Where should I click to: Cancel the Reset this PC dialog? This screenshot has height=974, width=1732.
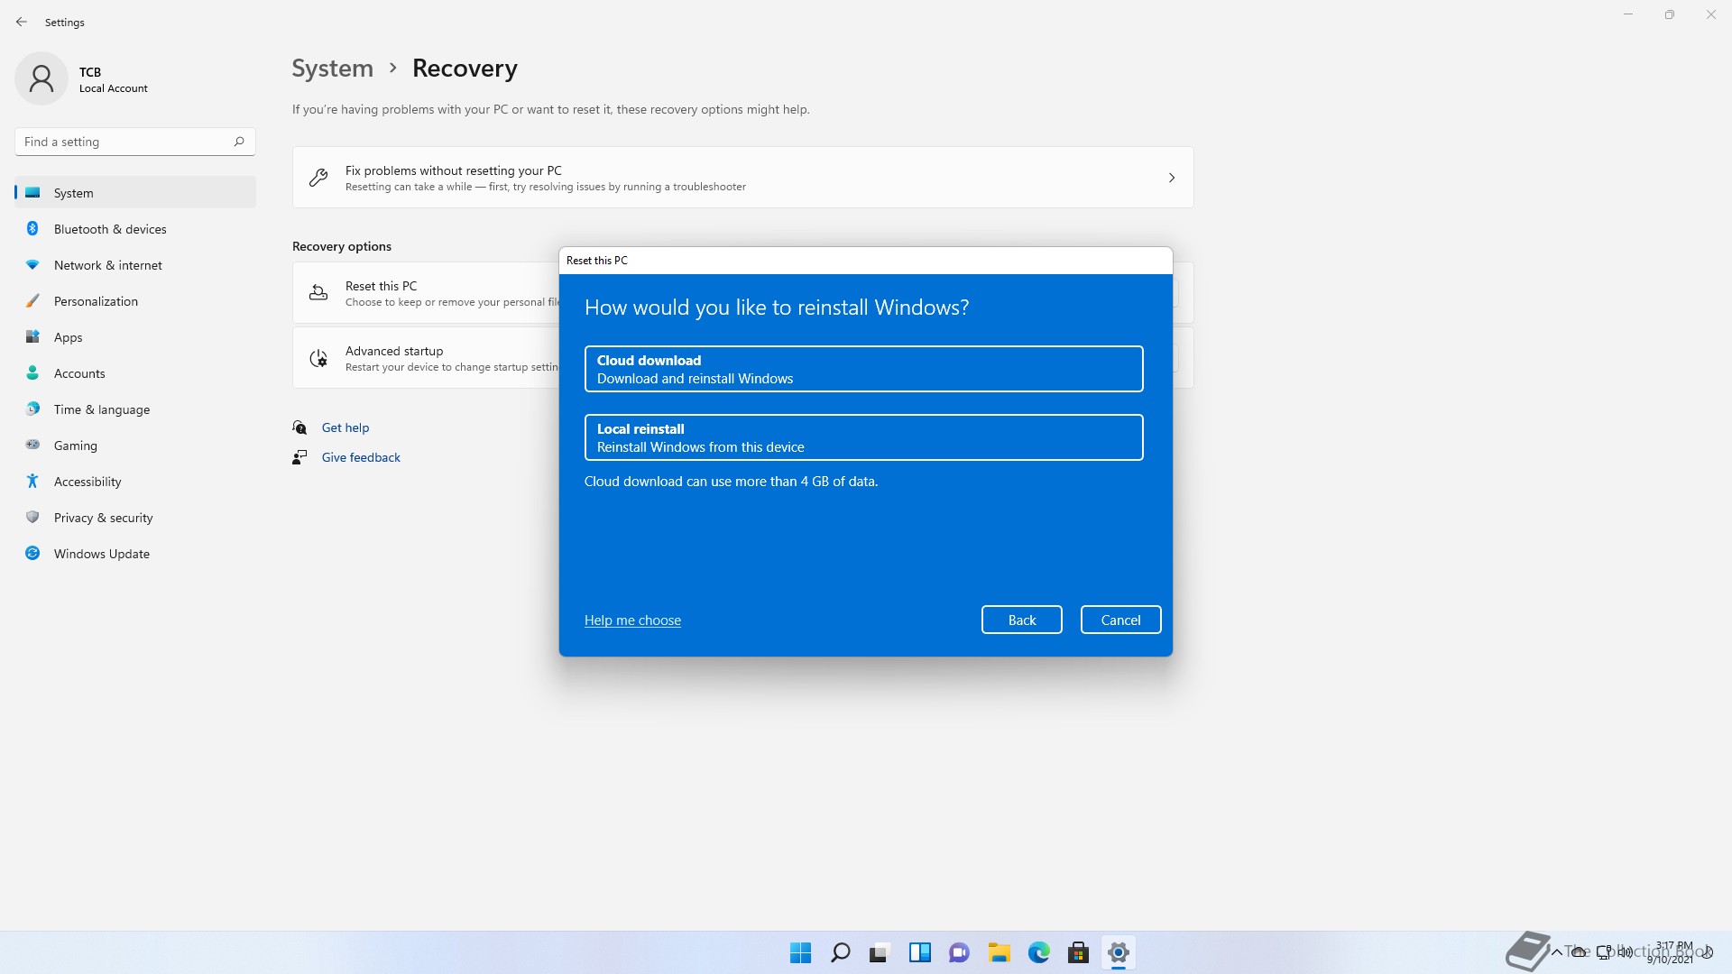click(1120, 620)
